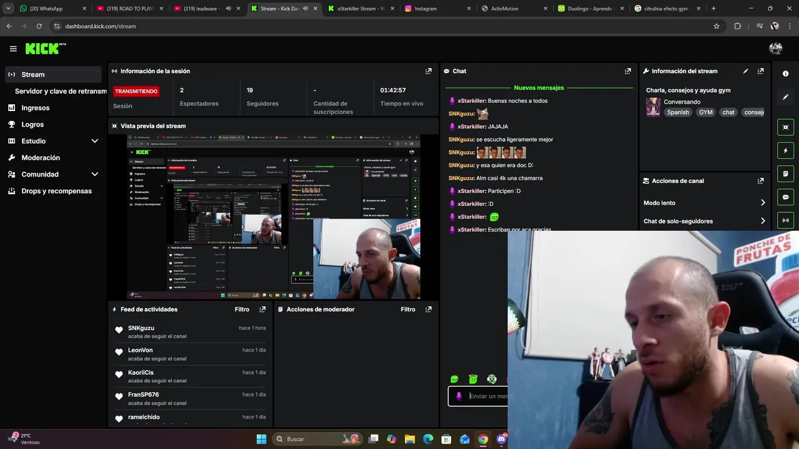Click the TRANSMITIENDO status badge

pos(136,91)
